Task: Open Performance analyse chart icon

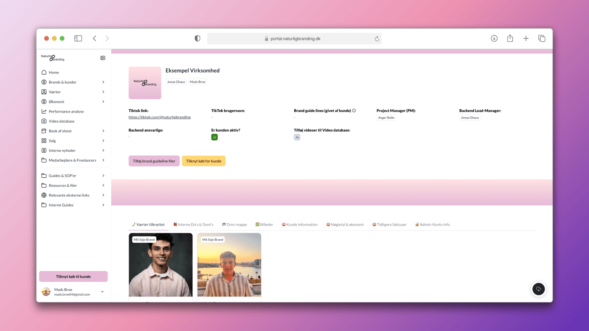Action: [x=44, y=112]
